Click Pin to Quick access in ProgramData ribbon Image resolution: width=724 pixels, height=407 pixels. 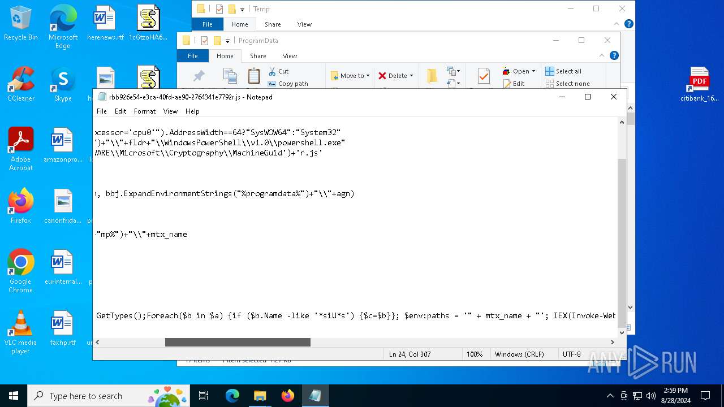tap(199, 76)
